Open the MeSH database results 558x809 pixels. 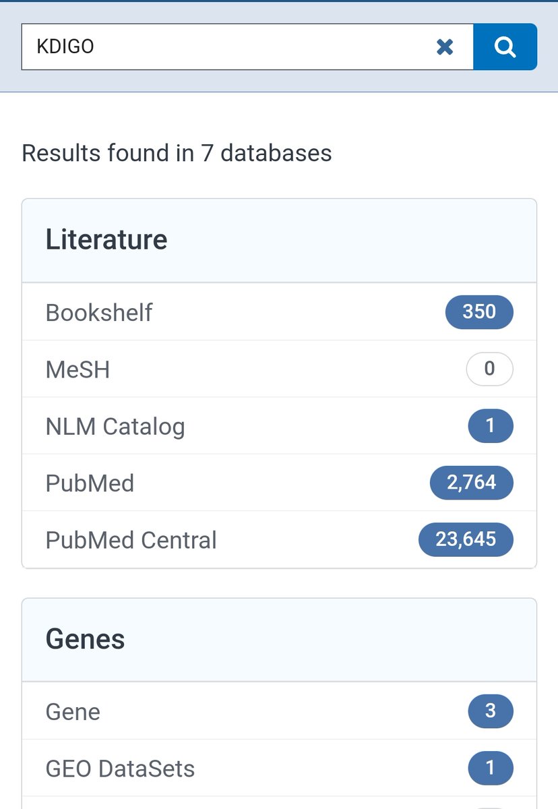(x=77, y=369)
